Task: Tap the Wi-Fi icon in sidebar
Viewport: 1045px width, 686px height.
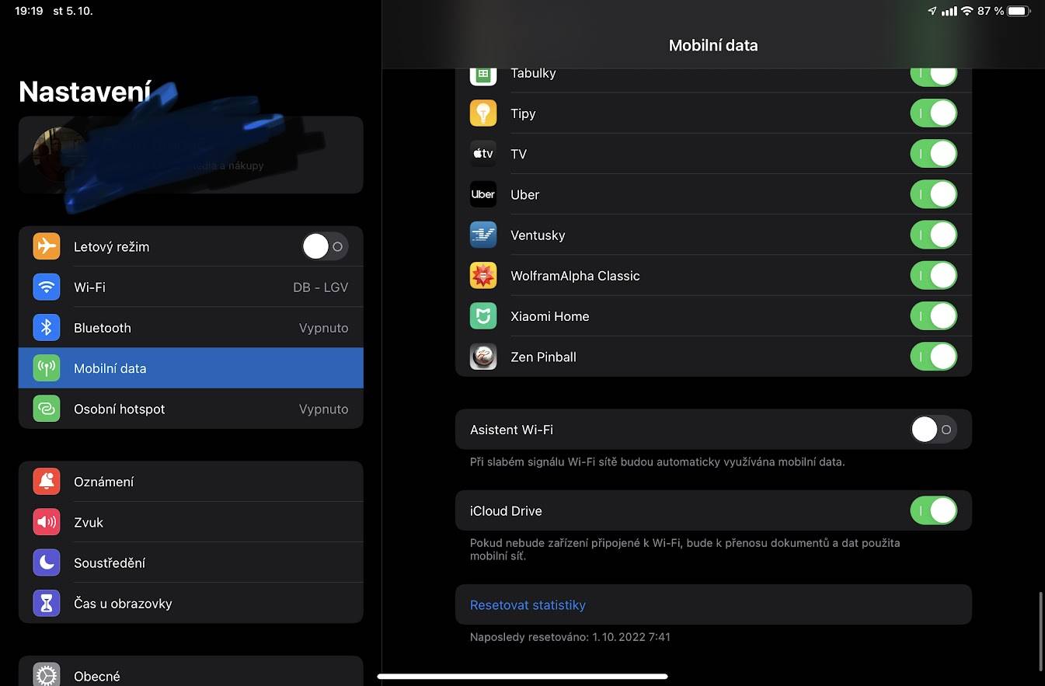Action: point(47,287)
